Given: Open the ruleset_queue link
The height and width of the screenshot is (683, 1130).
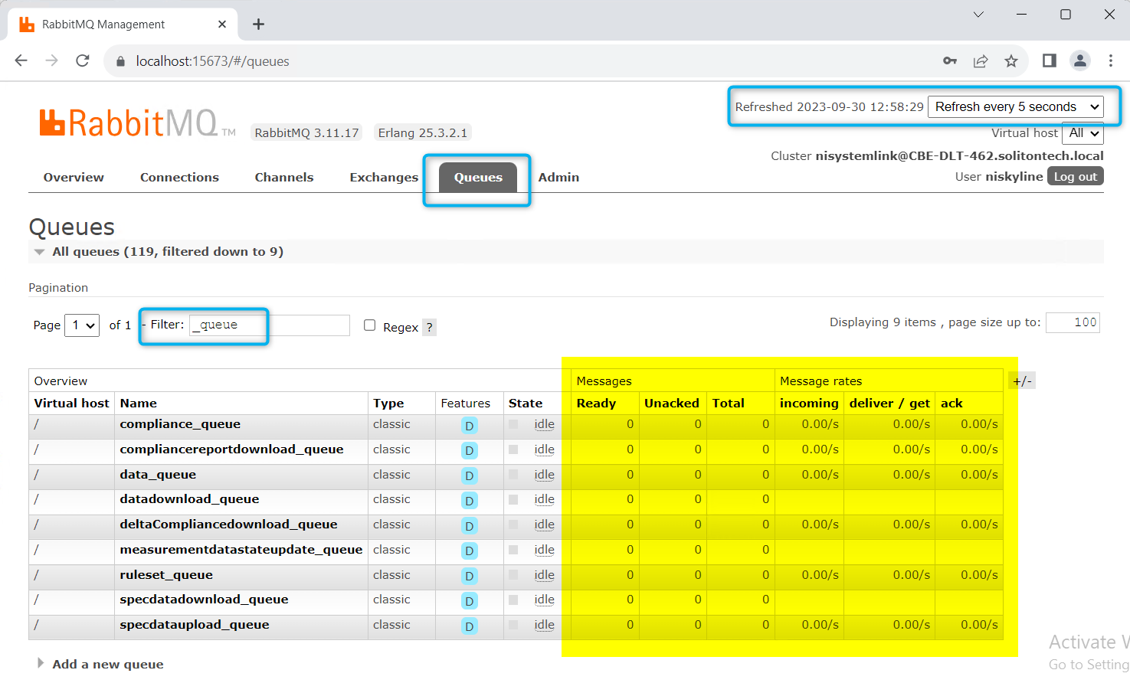Looking at the screenshot, I should (x=166, y=575).
